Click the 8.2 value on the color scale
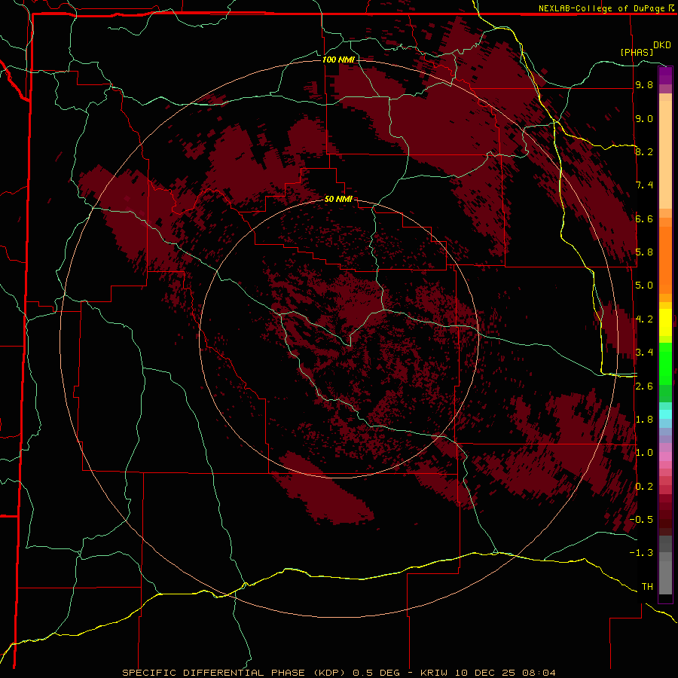 (644, 151)
